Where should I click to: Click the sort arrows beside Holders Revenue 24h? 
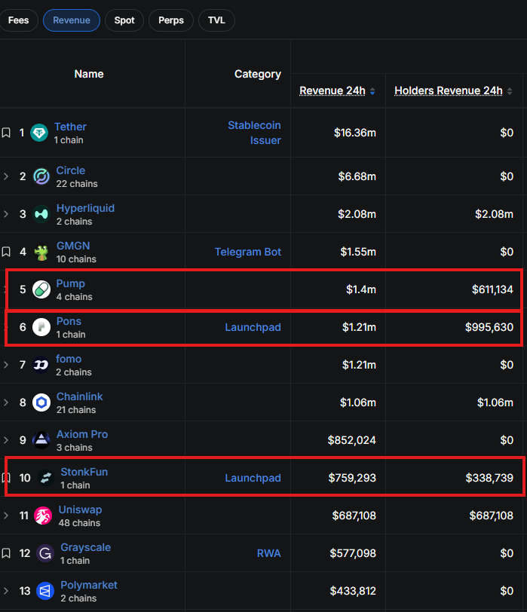[x=510, y=91]
